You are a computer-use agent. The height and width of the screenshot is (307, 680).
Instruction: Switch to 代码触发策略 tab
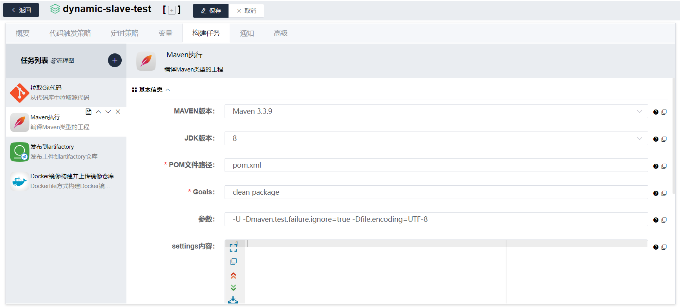(x=70, y=33)
